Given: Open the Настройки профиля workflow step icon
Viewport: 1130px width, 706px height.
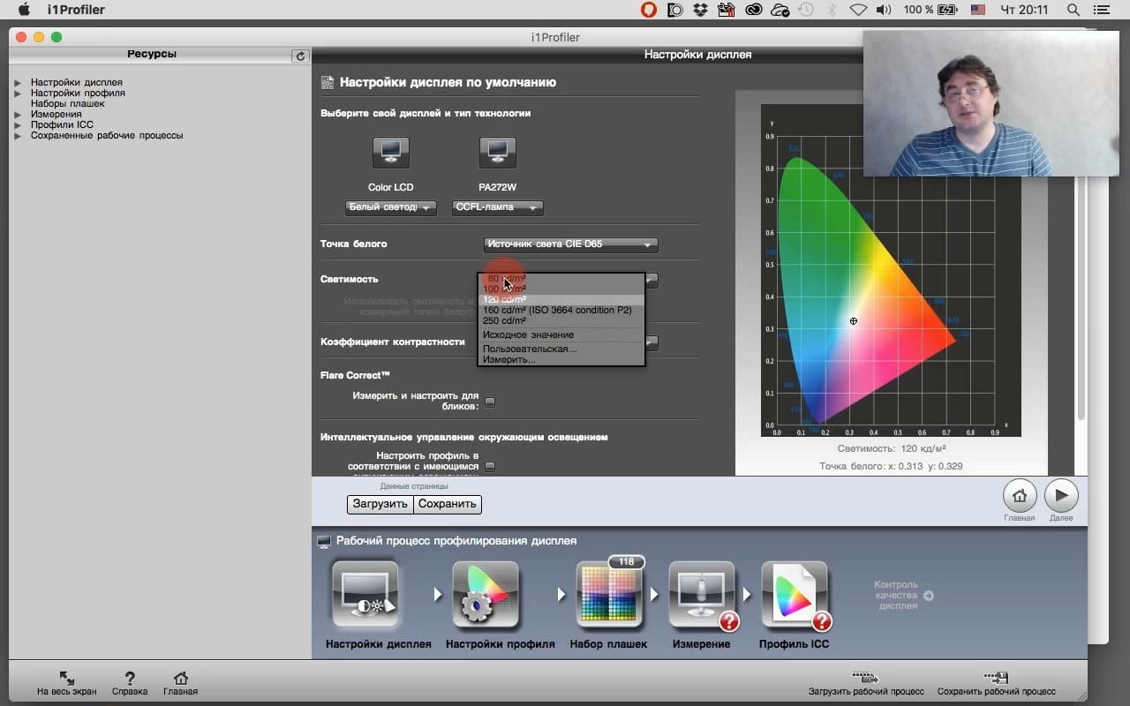Looking at the screenshot, I should tap(485, 596).
